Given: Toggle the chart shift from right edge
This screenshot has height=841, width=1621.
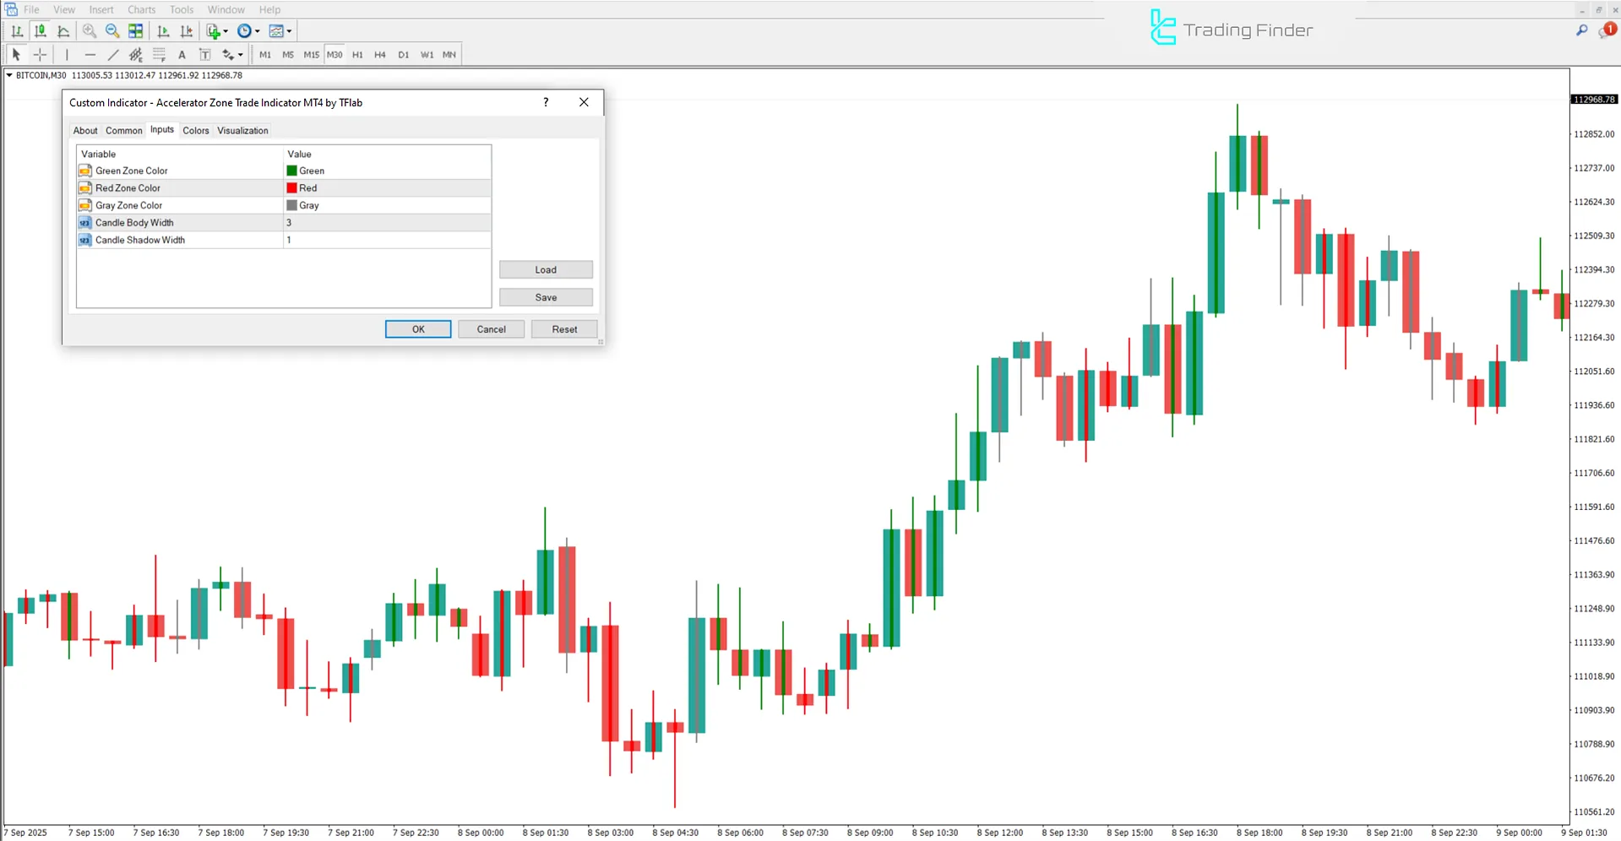Looking at the screenshot, I should click(x=187, y=30).
